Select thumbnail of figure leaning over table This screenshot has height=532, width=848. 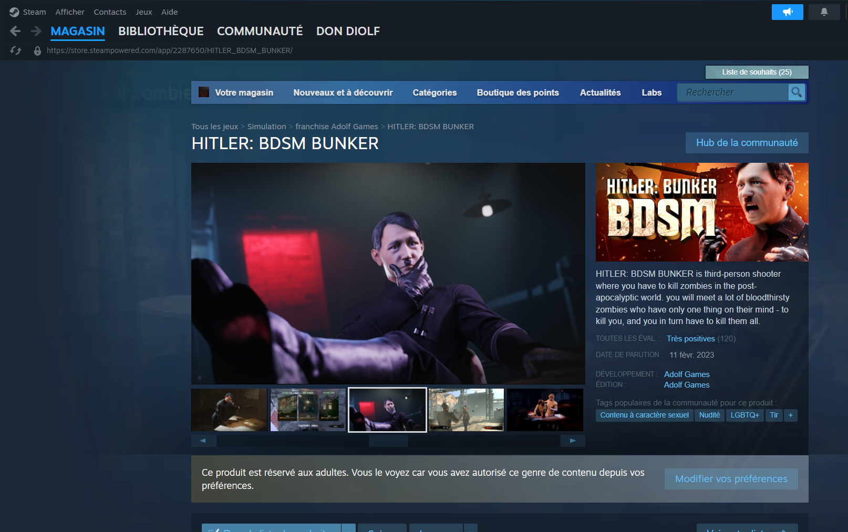229,410
